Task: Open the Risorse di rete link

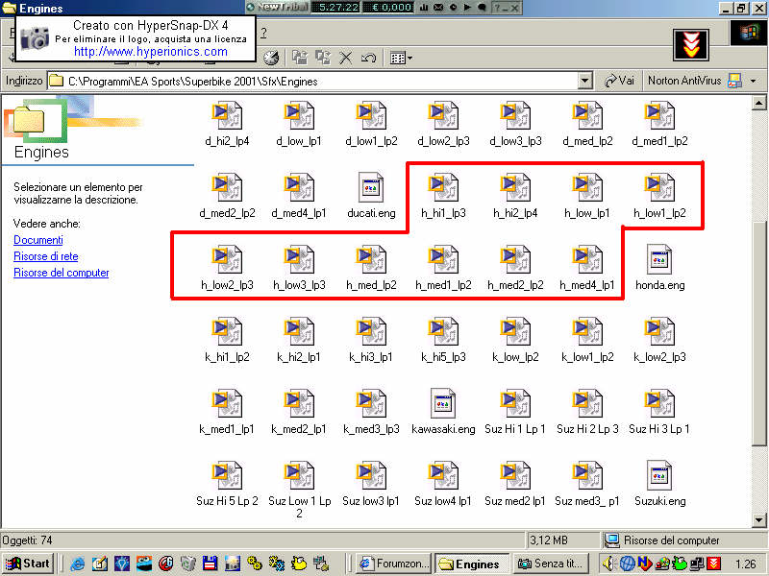Action: pos(45,256)
